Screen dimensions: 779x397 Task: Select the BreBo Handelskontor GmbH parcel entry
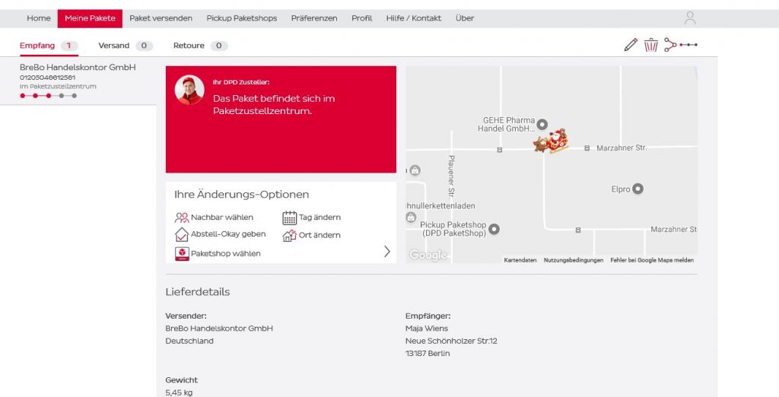78,81
